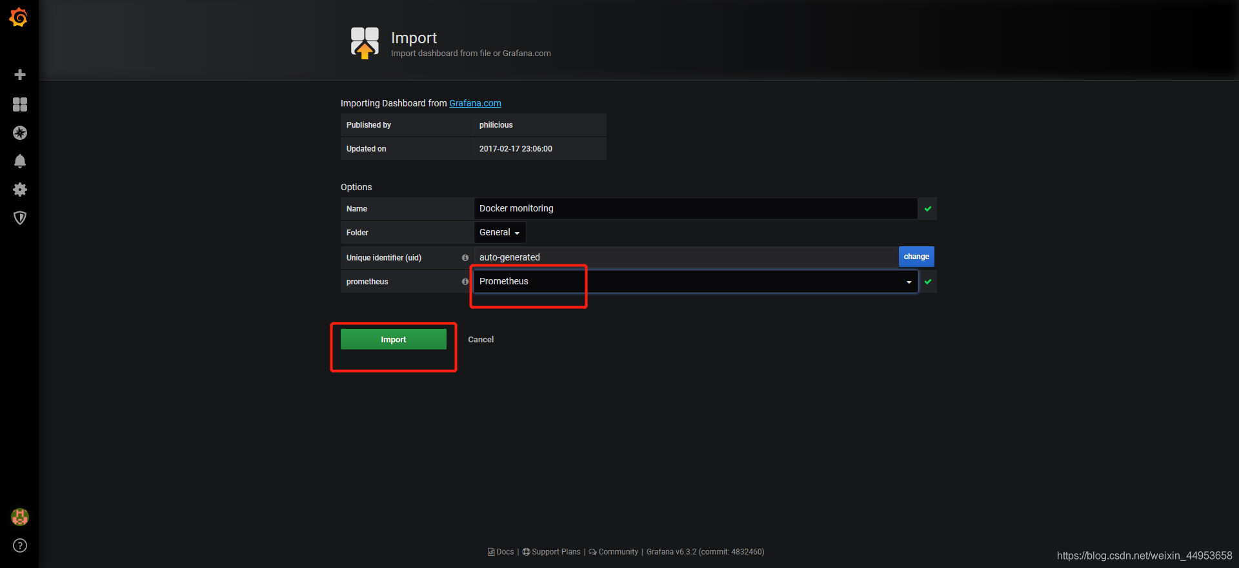1239x568 pixels.
Task: Open the Configuration gear icon
Action: [x=20, y=190]
